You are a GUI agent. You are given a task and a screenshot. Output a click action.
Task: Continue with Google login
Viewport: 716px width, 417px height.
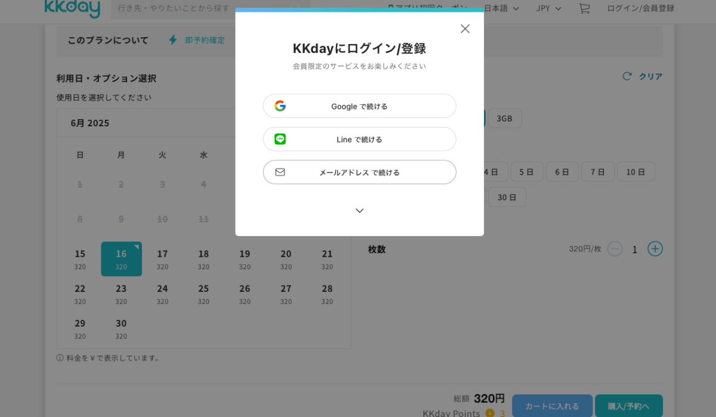[359, 106]
